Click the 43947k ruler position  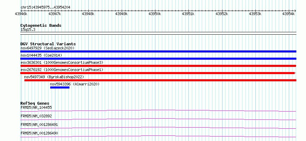[x=55, y=14]
